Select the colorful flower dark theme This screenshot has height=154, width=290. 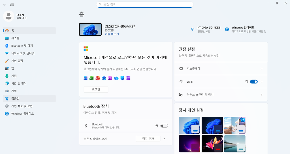coord(212,144)
